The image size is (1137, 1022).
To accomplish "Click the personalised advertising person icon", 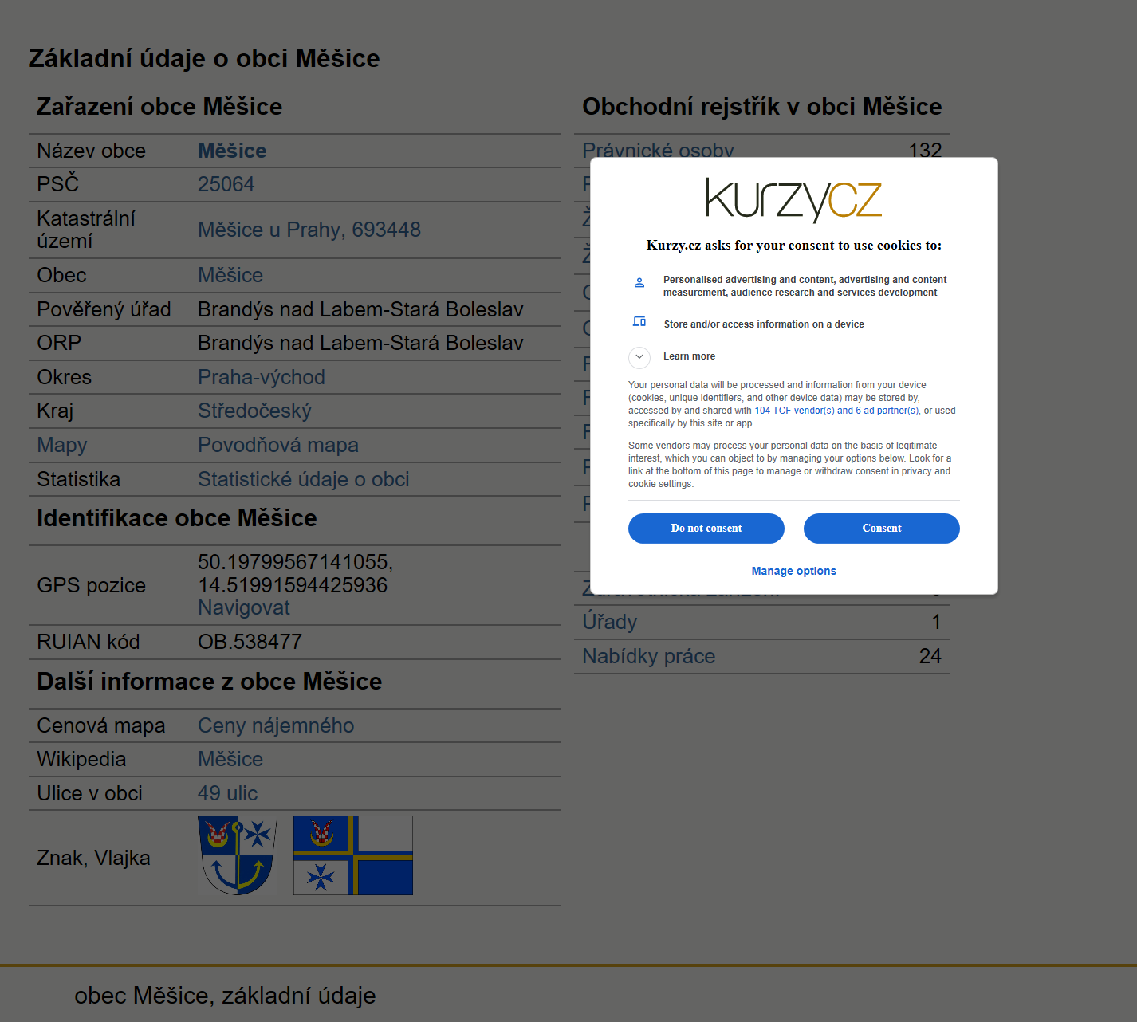I will click(639, 282).
